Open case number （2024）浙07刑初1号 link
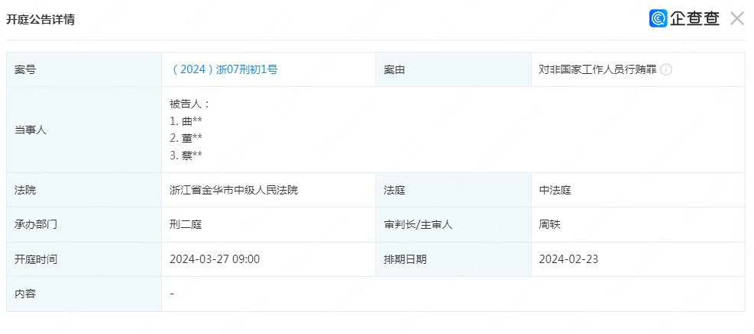The image size is (754, 334). [x=224, y=69]
